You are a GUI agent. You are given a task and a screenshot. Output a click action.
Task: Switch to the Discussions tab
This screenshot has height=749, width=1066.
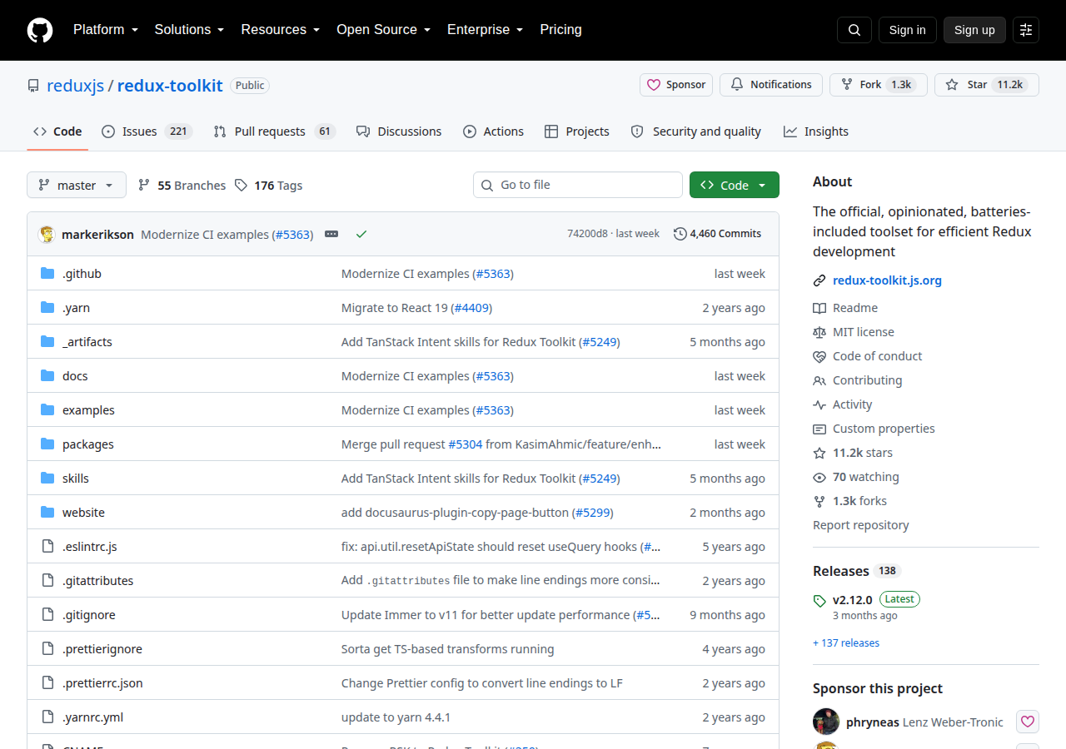[399, 131]
